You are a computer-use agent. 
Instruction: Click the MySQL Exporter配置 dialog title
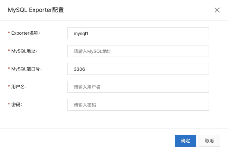36,10
